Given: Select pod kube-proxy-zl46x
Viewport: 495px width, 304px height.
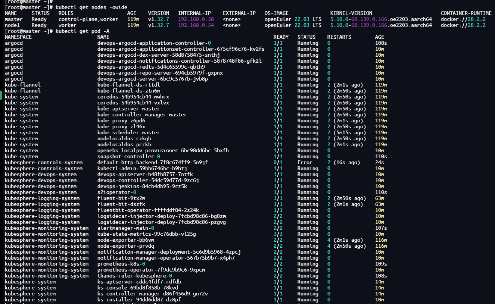Looking at the screenshot, I should (121, 127).
